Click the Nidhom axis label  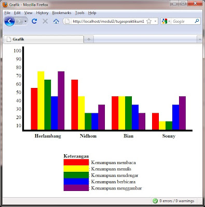coord(88,136)
